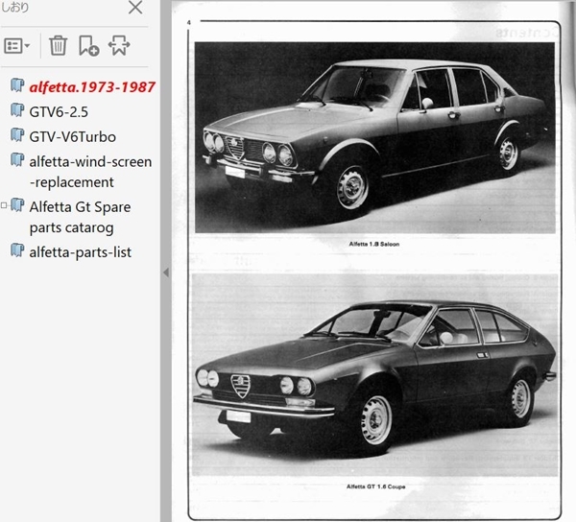Open the Alfetta Gt Spare parts catarog bookmark
Image resolution: width=576 pixels, height=522 pixels.
click(x=80, y=217)
